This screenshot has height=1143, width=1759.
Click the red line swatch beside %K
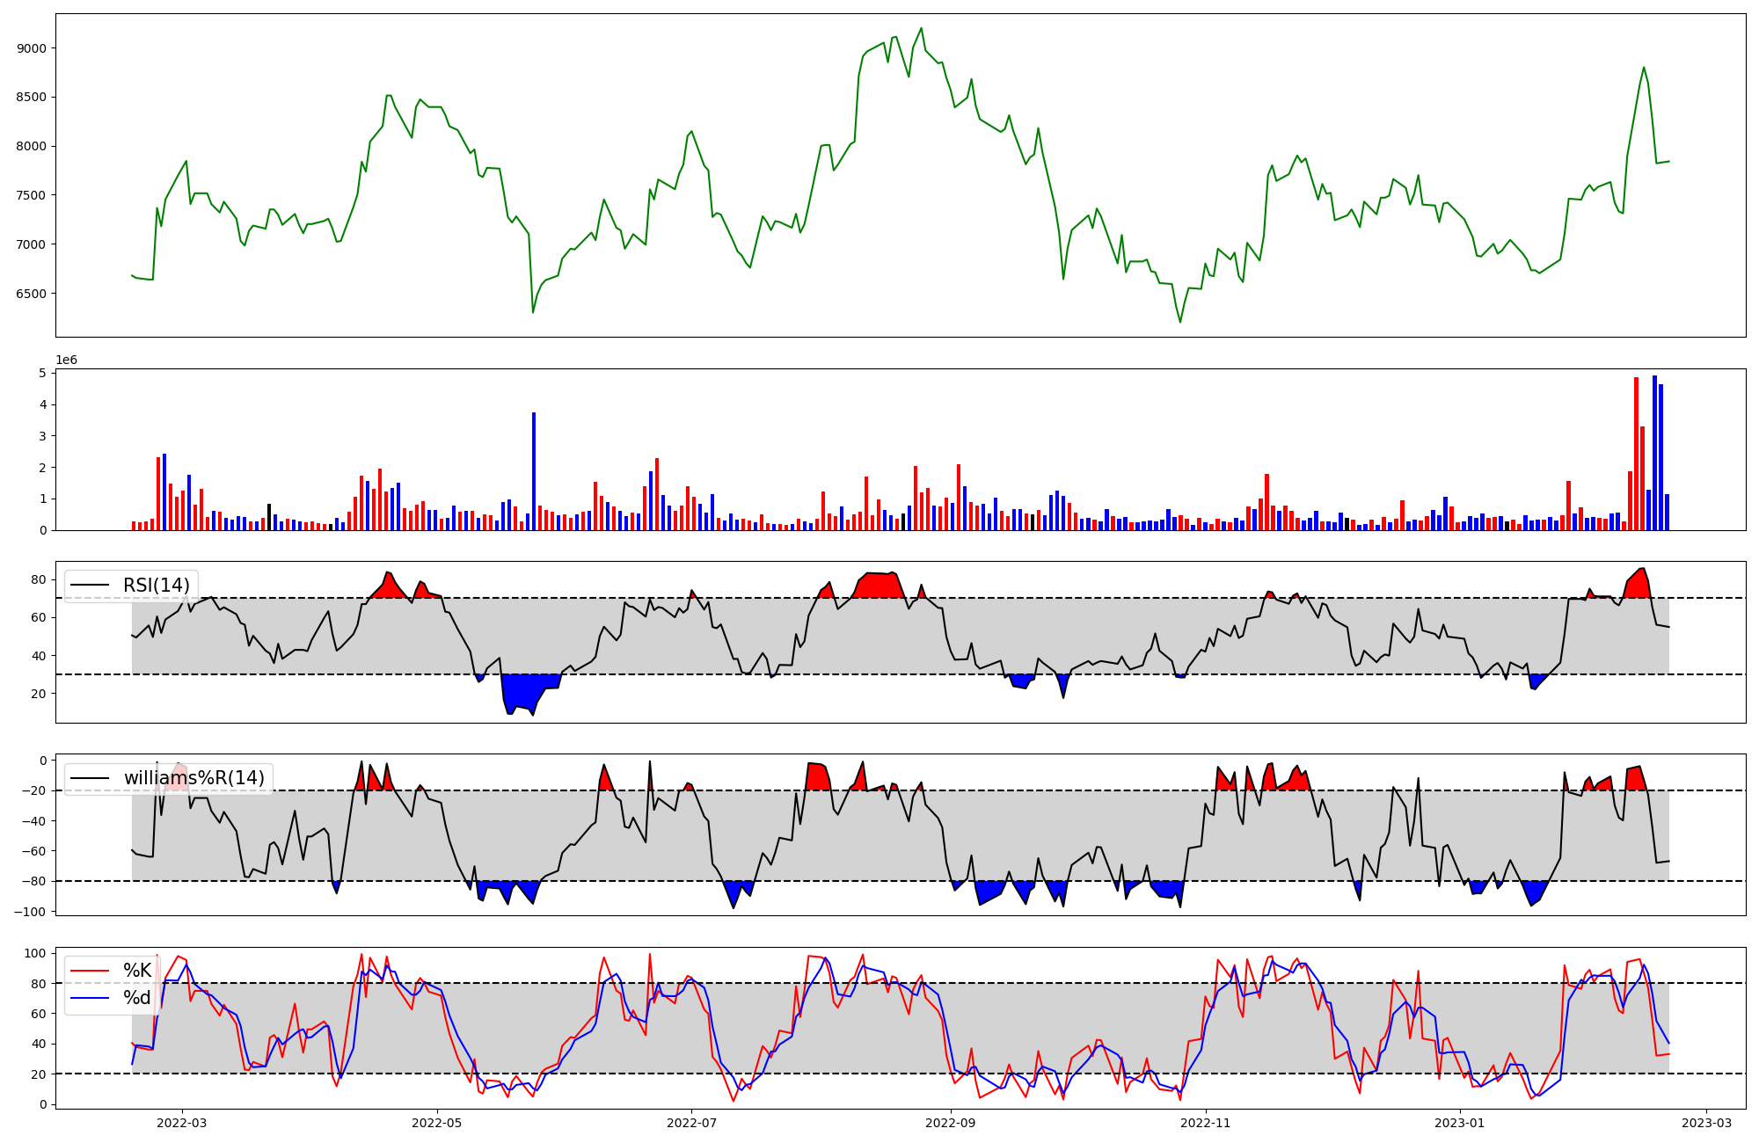pos(90,971)
